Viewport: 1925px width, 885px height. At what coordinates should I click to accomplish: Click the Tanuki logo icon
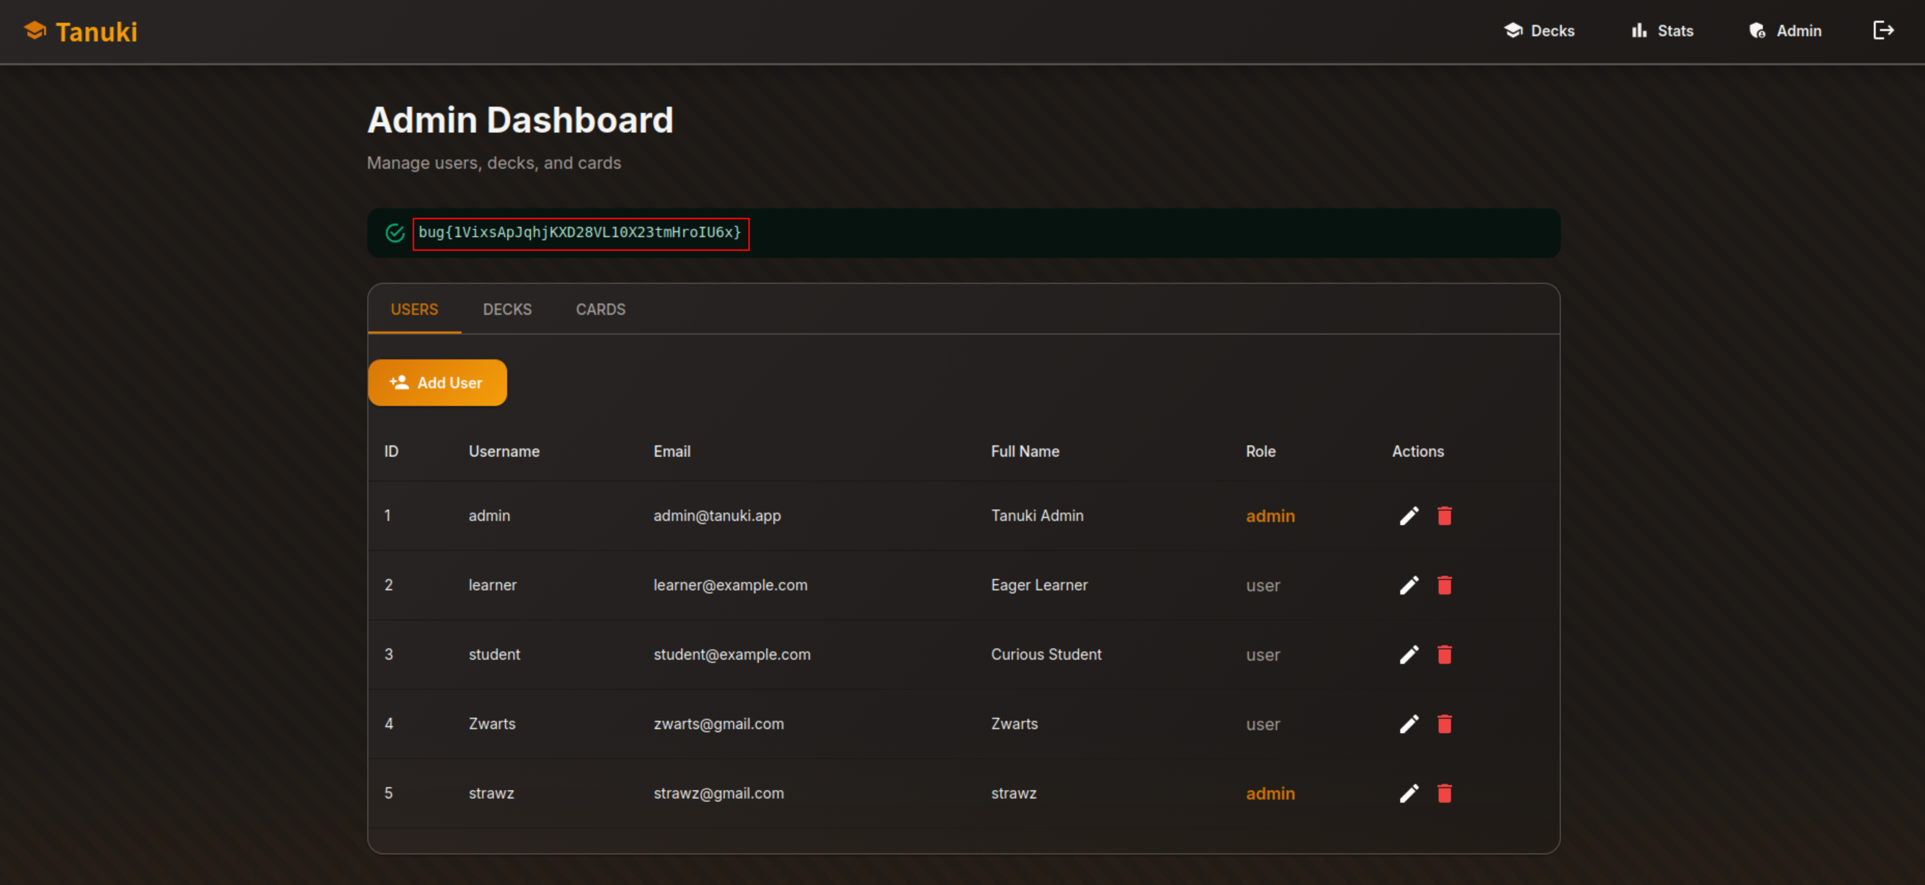pos(34,31)
